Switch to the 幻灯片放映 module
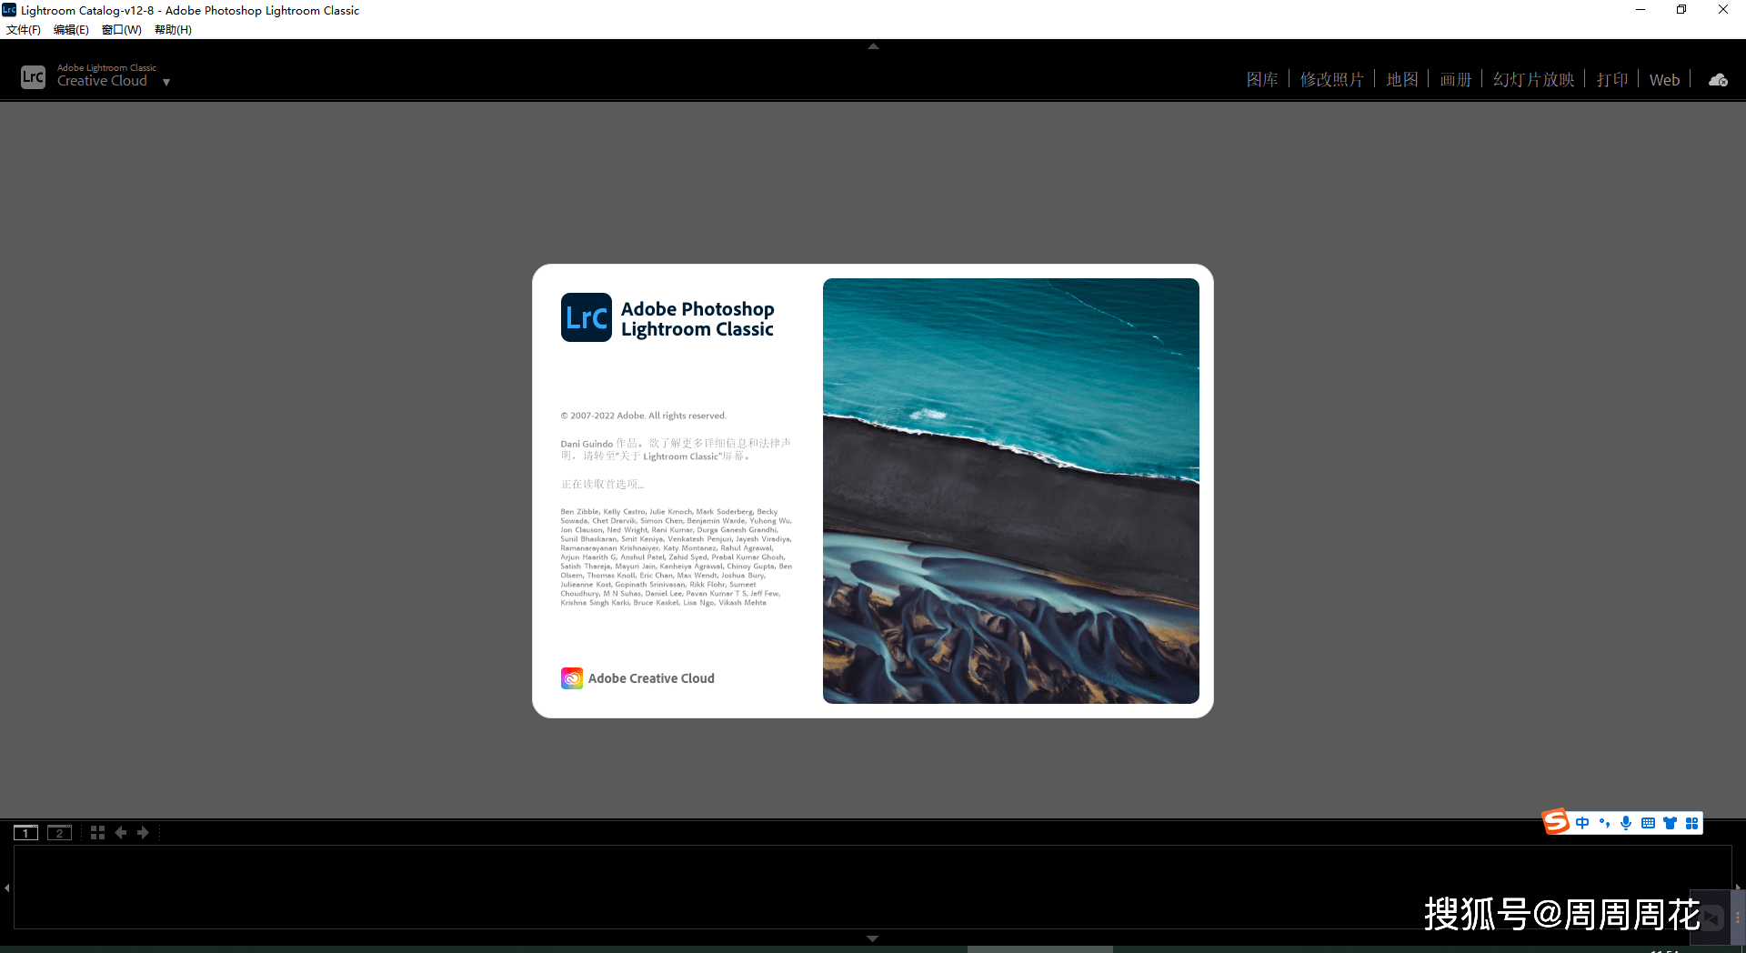1746x953 pixels. (1534, 80)
